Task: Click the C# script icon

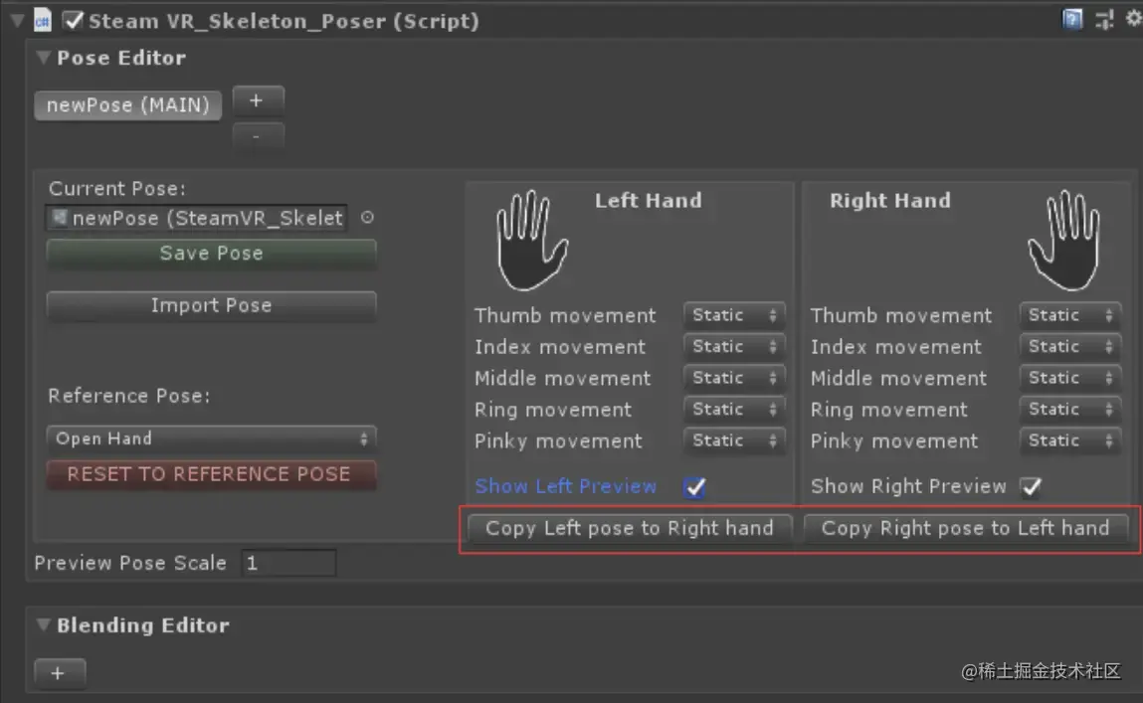Action: pyautogui.click(x=43, y=21)
